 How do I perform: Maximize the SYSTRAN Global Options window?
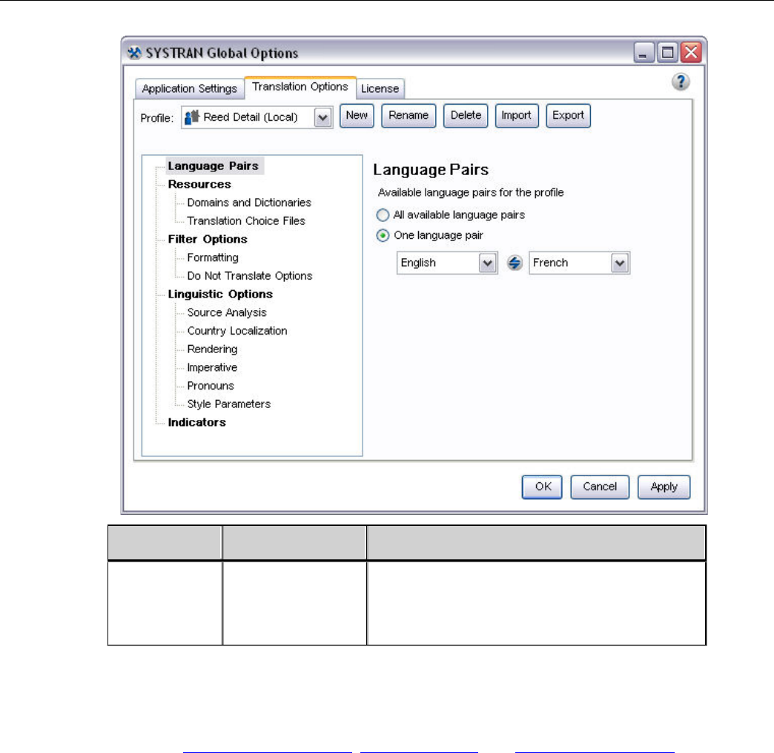click(667, 53)
